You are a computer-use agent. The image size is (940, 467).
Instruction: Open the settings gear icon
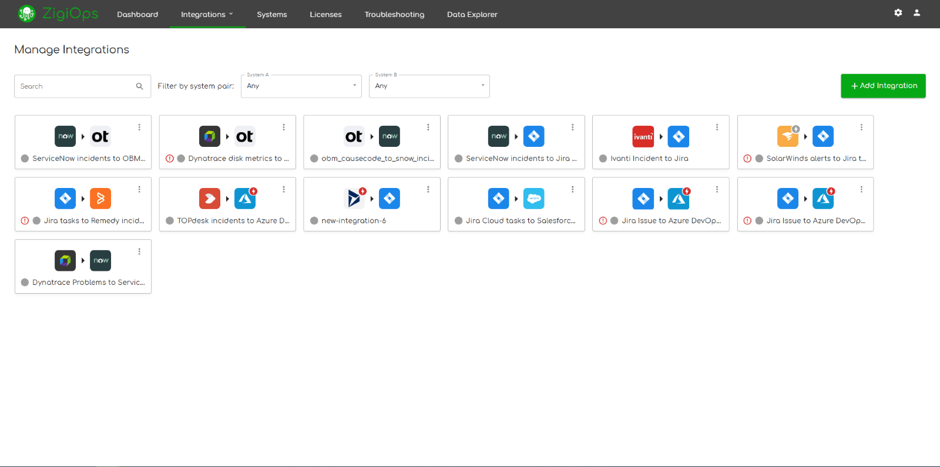pyautogui.click(x=898, y=12)
